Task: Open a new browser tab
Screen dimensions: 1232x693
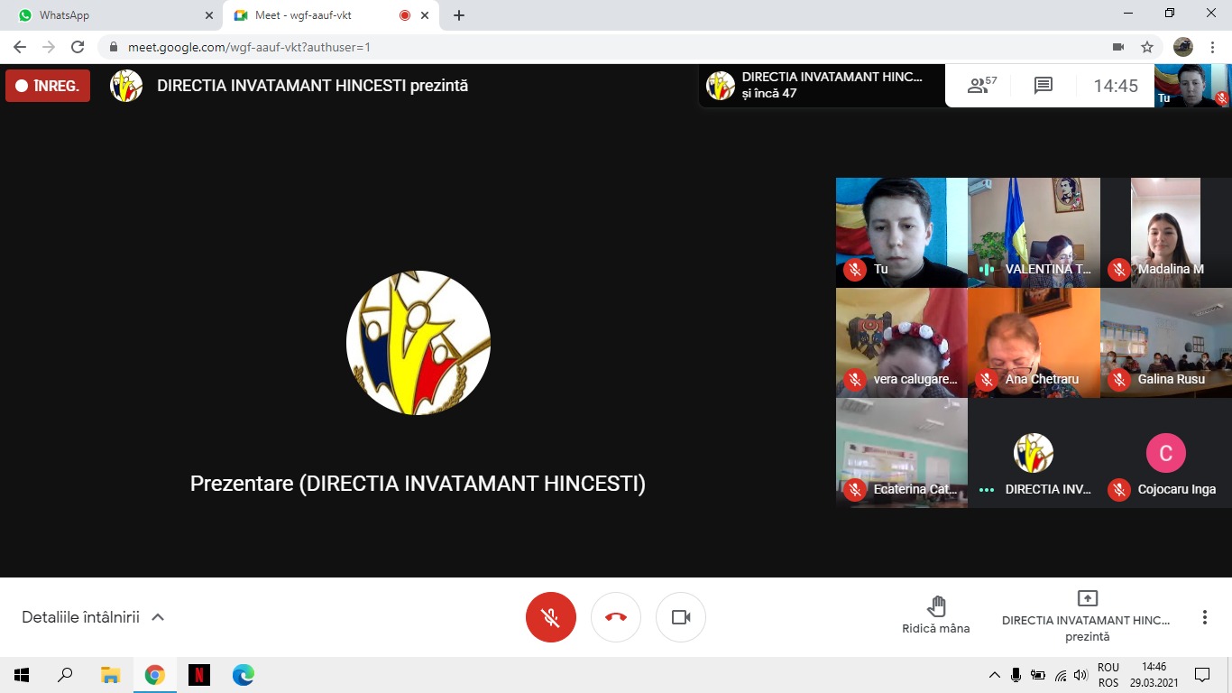Action: [459, 15]
